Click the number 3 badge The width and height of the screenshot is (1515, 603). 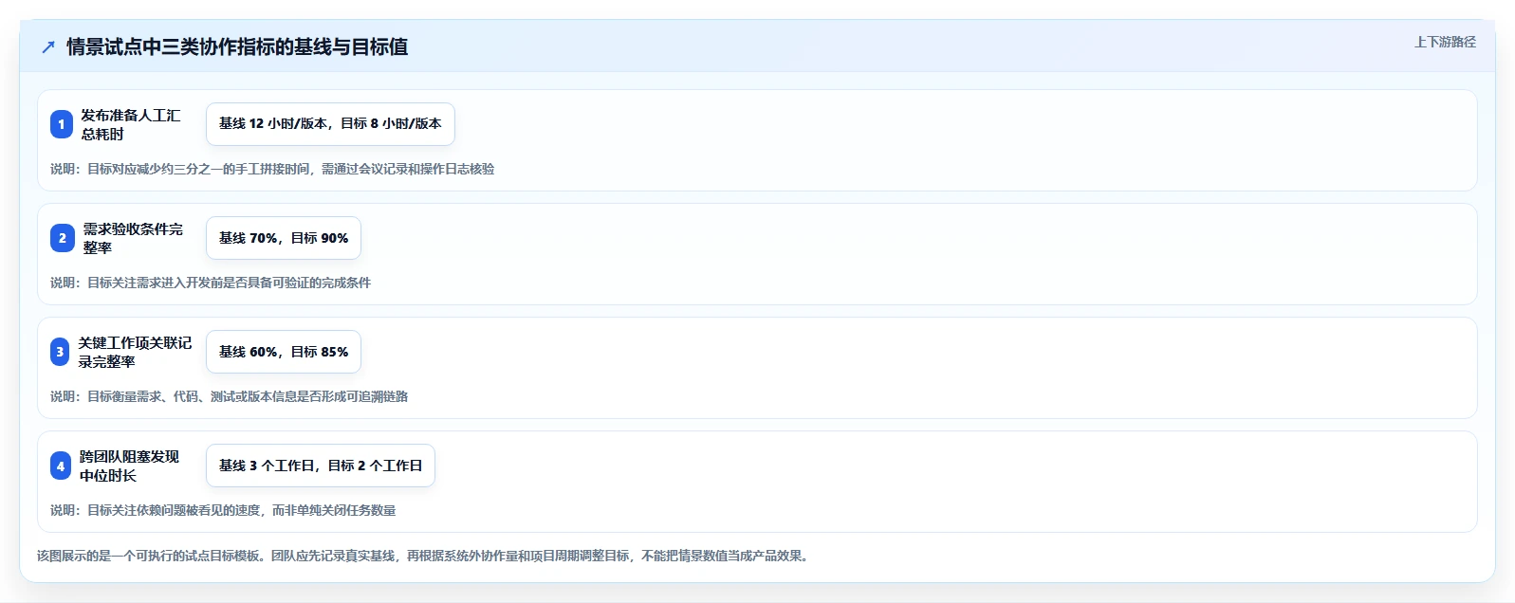(x=60, y=352)
